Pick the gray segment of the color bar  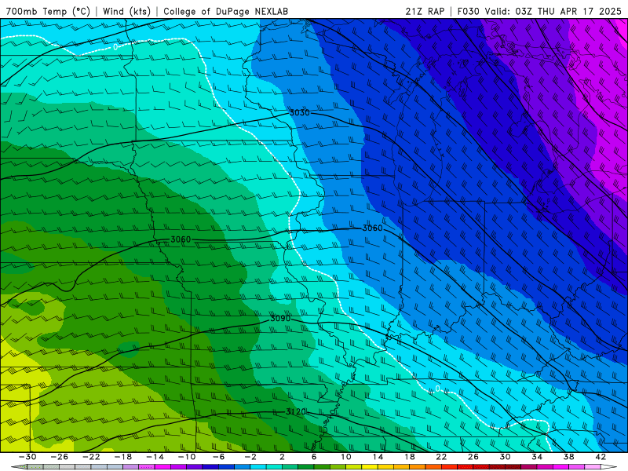pyautogui.click(x=68, y=467)
